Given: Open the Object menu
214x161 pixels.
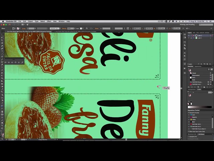Looking at the screenshot, I should pyautogui.click(x=30, y=21).
